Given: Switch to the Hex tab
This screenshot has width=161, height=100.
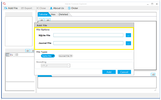Looking at the screenshot, I should [53, 14].
